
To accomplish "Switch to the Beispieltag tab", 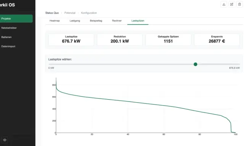I will click(x=96, y=21).
